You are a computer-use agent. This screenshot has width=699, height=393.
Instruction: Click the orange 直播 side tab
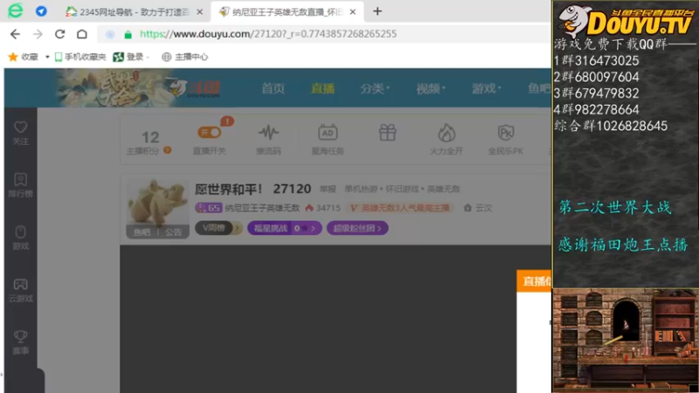(534, 281)
